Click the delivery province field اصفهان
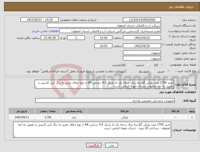This screenshot has height=152, width=200. 142,53
